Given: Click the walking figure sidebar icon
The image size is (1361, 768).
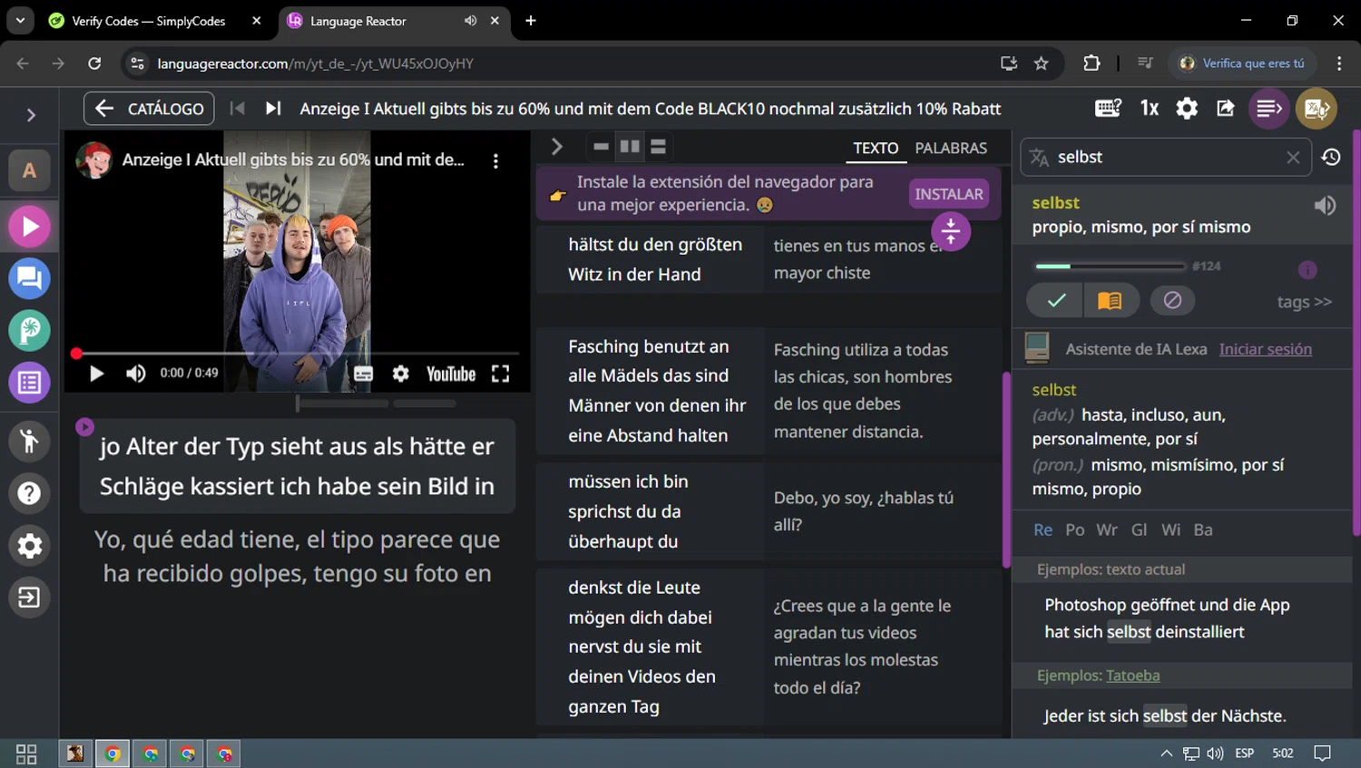Looking at the screenshot, I should (x=29, y=441).
